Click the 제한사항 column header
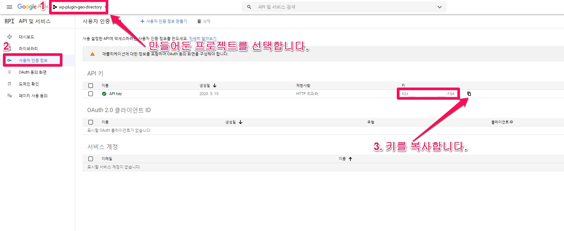The width and height of the screenshot is (564, 231). tap(303, 86)
